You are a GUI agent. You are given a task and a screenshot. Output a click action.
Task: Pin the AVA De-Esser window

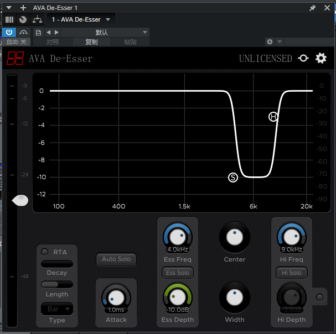(x=312, y=8)
